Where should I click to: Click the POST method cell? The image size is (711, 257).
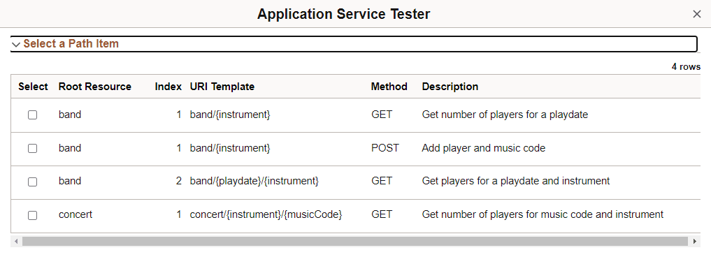[x=385, y=148]
